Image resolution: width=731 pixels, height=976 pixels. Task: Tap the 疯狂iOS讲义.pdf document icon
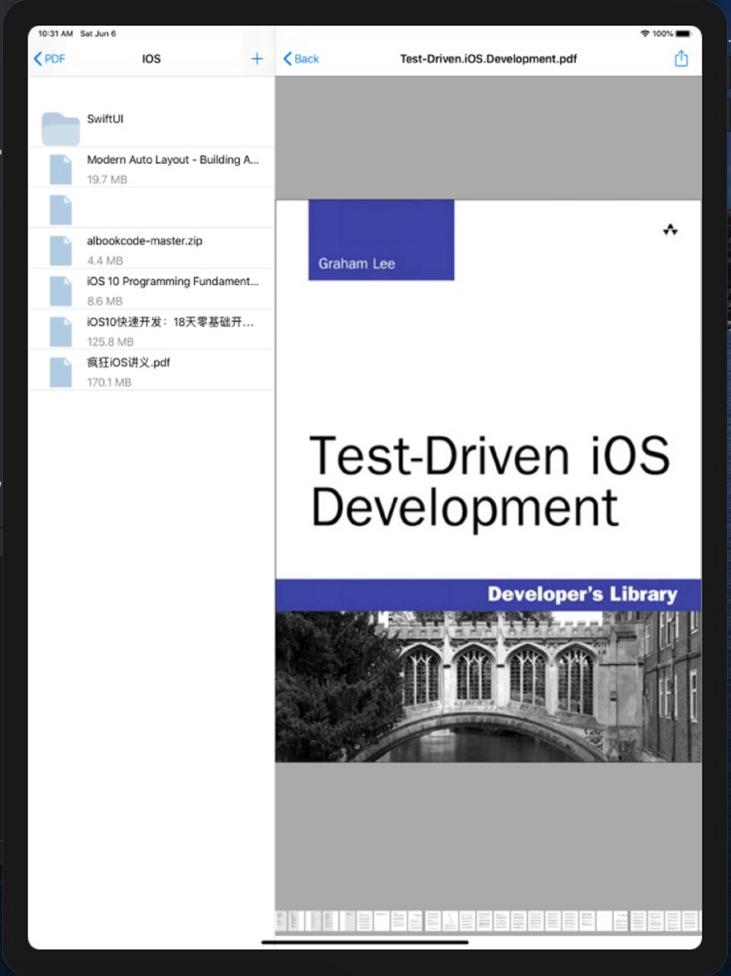[x=60, y=372]
